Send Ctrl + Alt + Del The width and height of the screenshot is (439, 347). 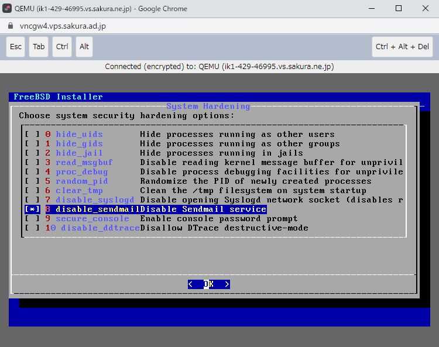402,47
